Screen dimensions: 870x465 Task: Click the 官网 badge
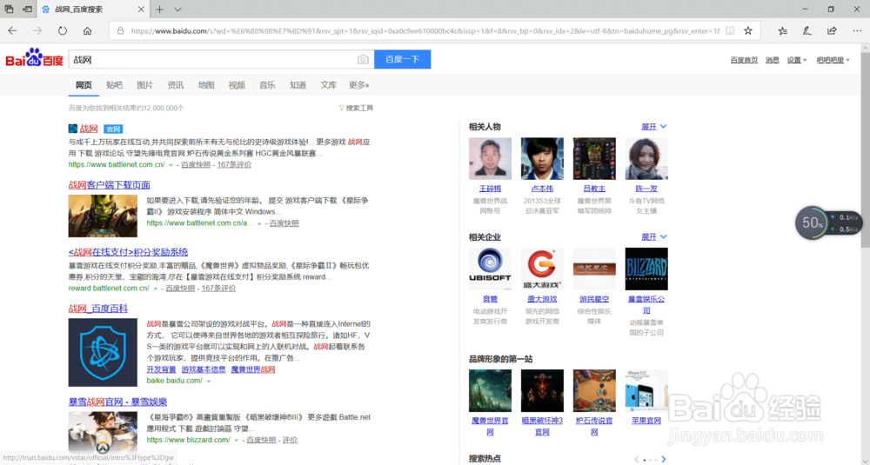(x=113, y=130)
